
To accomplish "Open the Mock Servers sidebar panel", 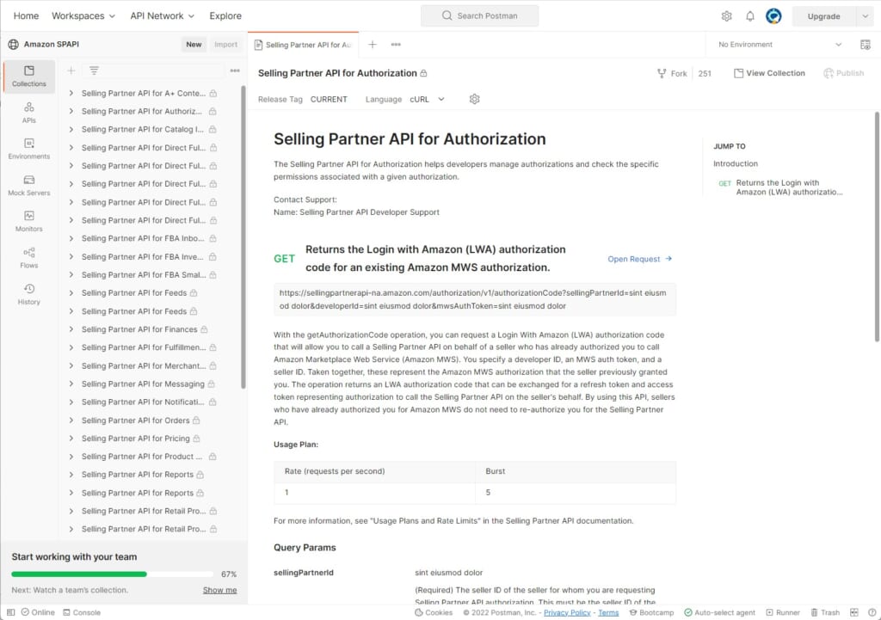I will tap(28, 186).
